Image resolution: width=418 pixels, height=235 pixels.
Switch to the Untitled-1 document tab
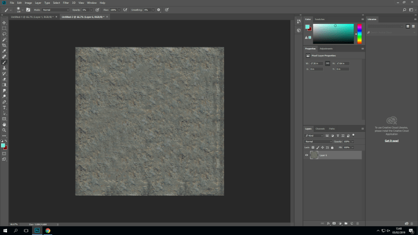(x=32, y=17)
